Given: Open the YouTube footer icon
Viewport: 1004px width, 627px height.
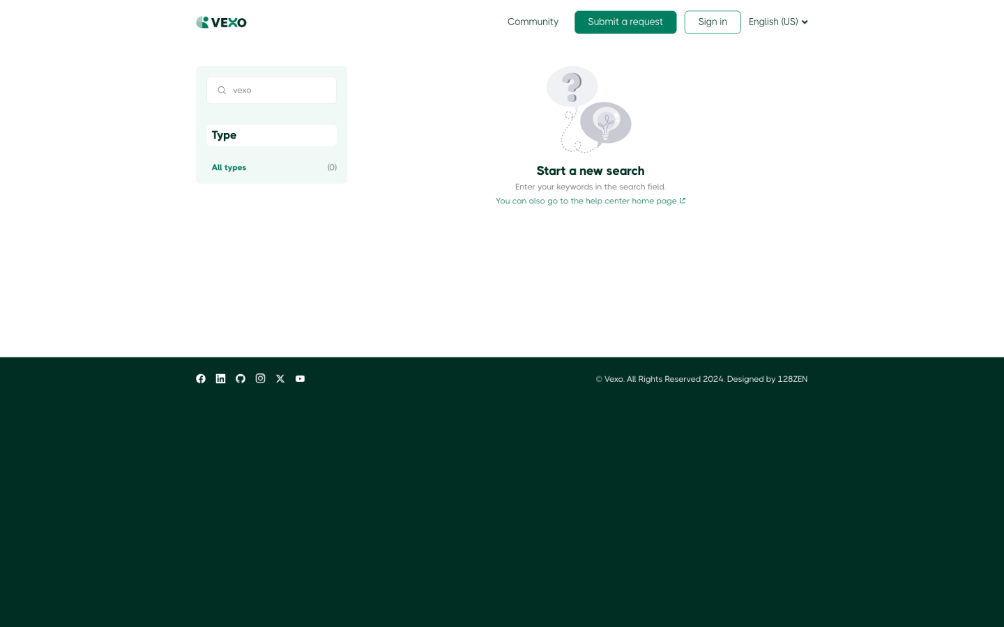Looking at the screenshot, I should tap(300, 379).
